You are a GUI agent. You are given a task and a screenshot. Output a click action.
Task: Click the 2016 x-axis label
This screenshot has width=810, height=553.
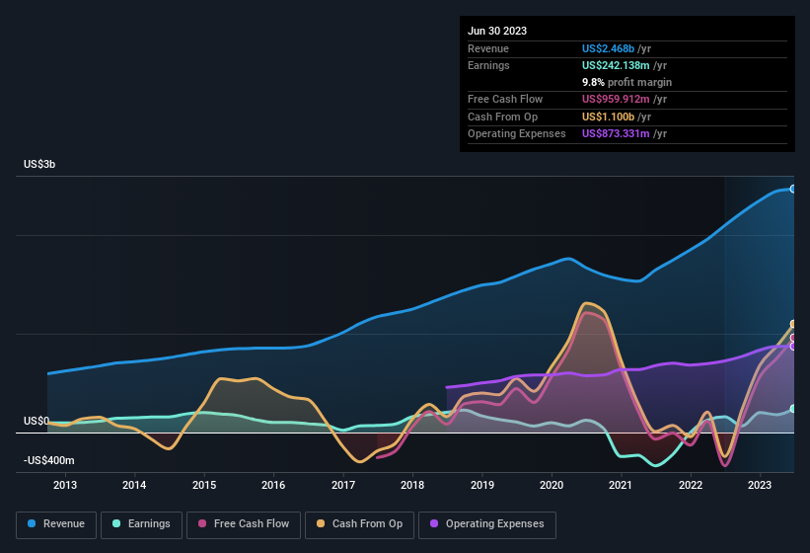[273, 485]
